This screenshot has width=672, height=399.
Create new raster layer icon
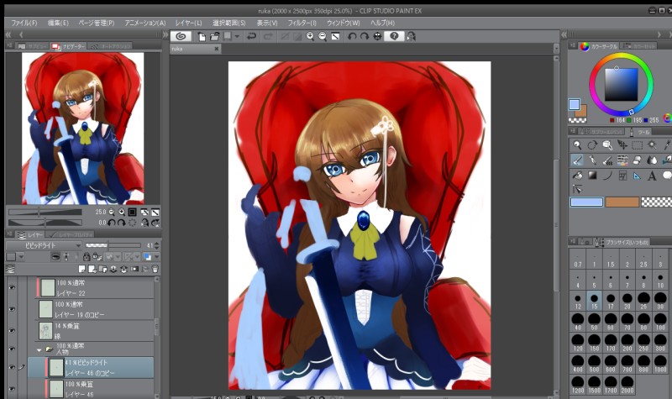point(82,269)
